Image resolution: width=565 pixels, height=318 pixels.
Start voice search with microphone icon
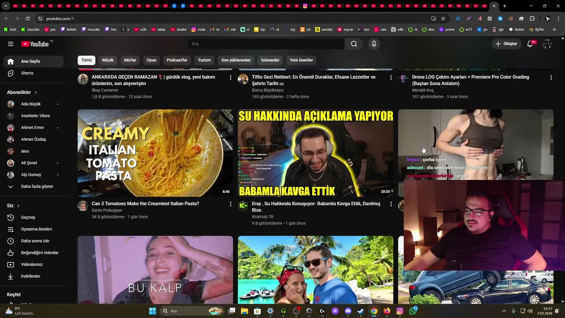click(x=374, y=44)
